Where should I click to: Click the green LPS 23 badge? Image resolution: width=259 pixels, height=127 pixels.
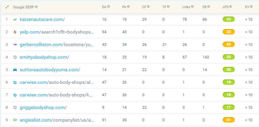point(229,19)
